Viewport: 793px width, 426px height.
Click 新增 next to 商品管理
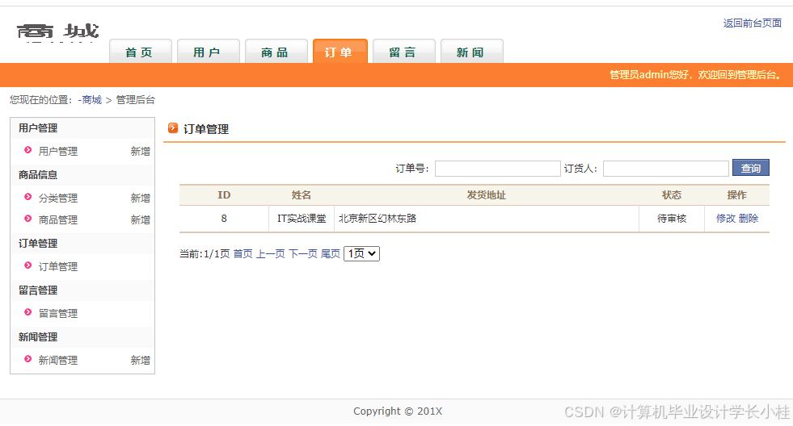[x=140, y=220]
